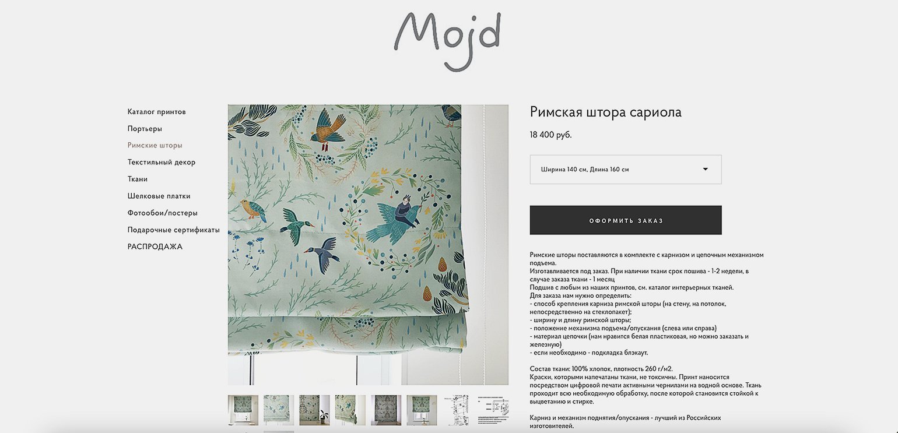Select the fourth product thumbnail
The width and height of the screenshot is (898, 433).
(x=350, y=410)
